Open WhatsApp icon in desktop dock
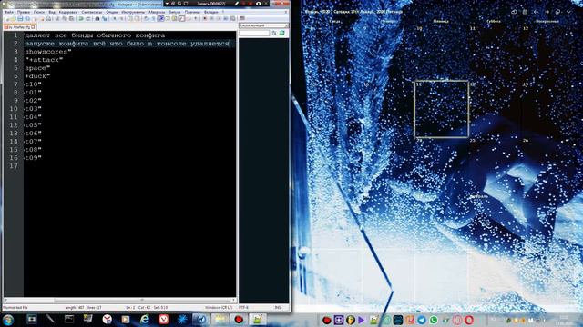Viewport: 583px width, 327px height. click(434, 320)
